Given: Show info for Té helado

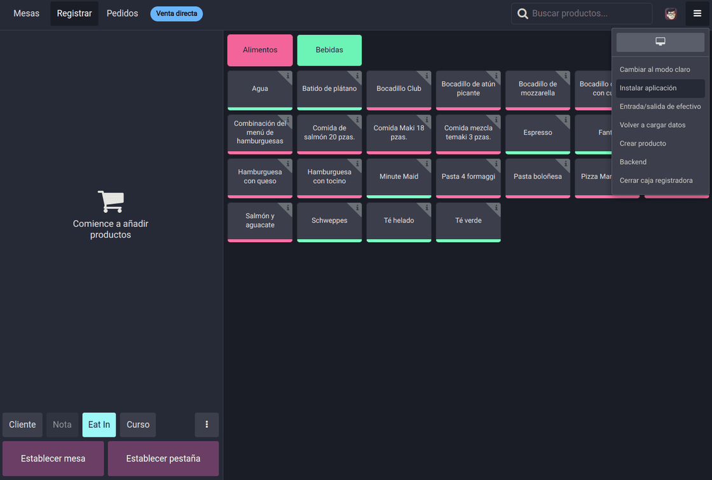Looking at the screenshot, I should 427,208.
